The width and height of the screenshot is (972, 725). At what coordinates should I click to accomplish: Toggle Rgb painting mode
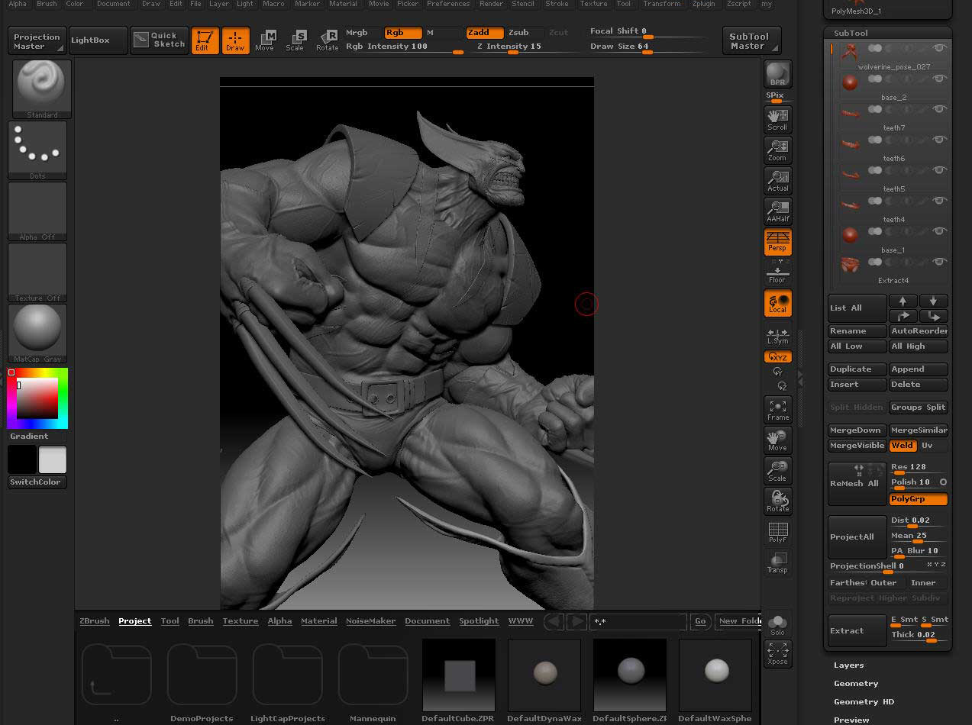tap(403, 33)
